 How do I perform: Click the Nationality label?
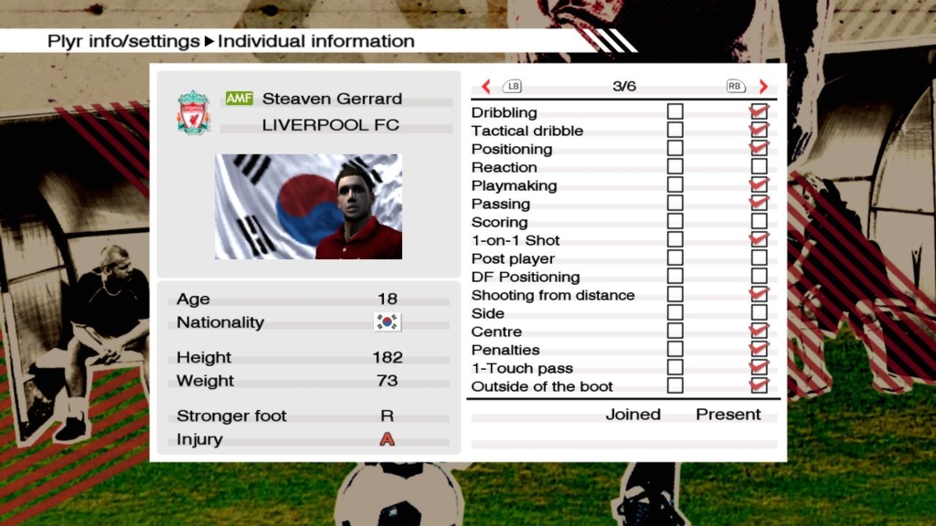(x=220, y=322)
